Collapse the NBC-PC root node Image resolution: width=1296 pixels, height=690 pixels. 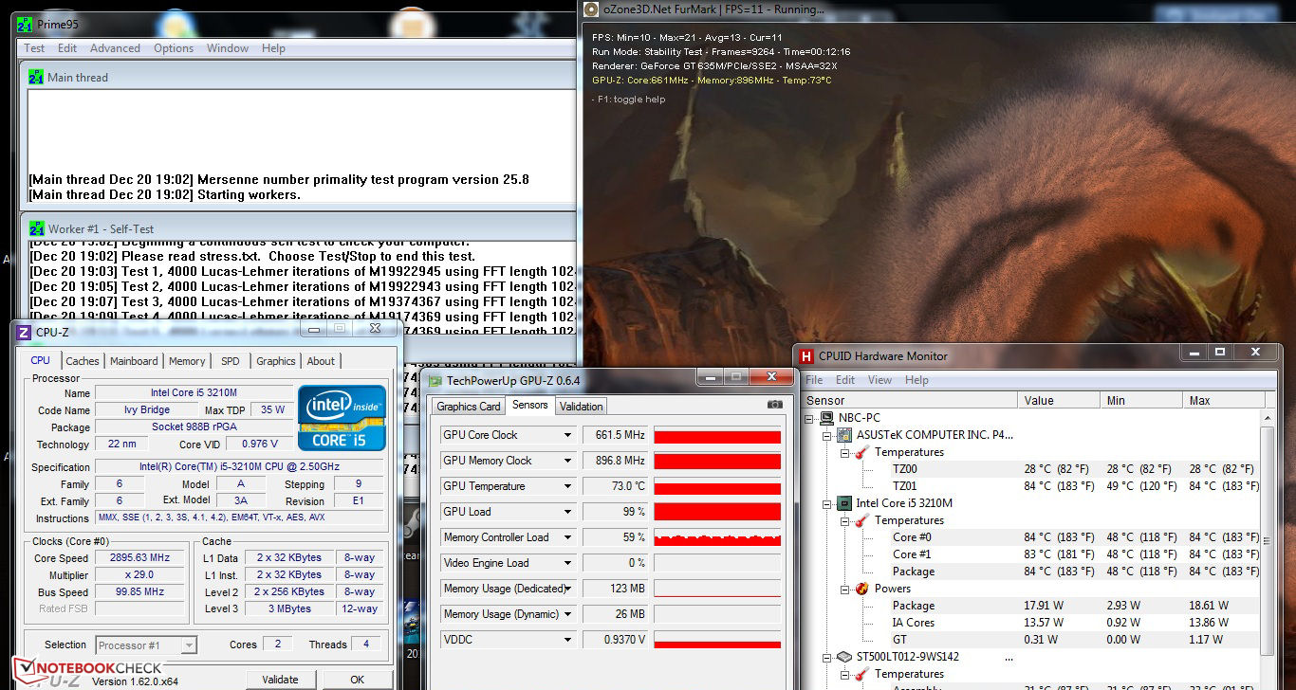click(809, 418)
